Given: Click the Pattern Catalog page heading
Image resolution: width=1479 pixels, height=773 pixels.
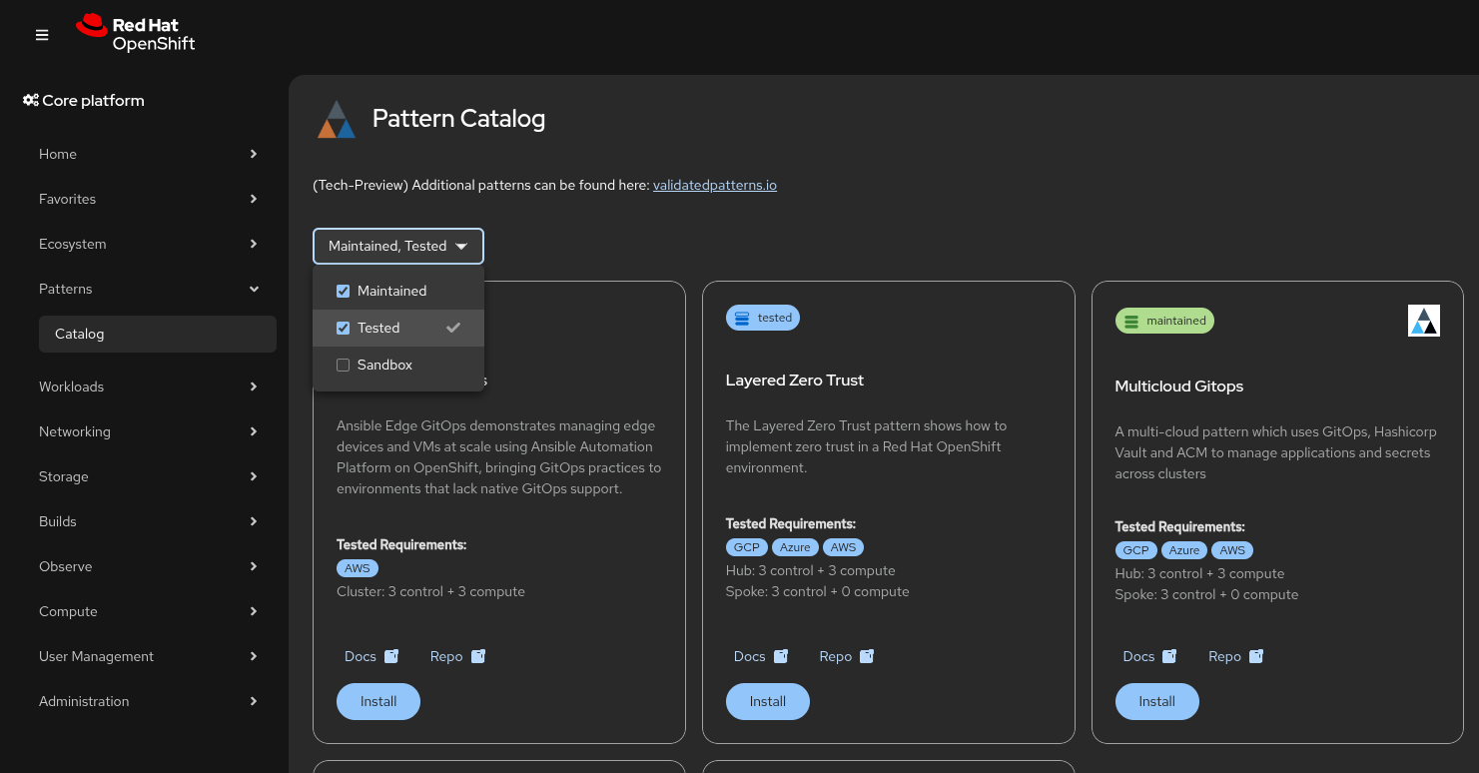Looking at the screenshot, I should tap(459, 119).
